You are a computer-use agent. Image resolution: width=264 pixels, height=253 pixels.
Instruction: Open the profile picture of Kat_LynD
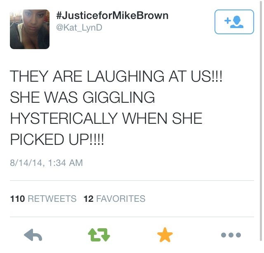pos(30,29)
